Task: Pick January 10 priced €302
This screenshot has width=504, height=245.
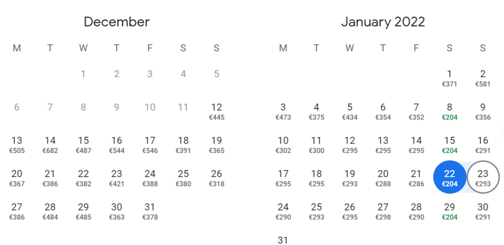Action: 283,145
